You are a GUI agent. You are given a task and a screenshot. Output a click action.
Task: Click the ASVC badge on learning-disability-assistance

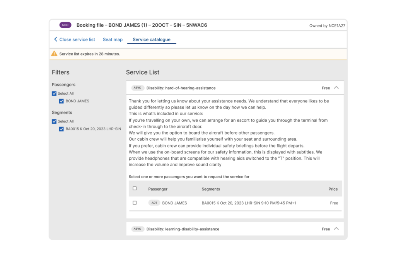(138, 229)
